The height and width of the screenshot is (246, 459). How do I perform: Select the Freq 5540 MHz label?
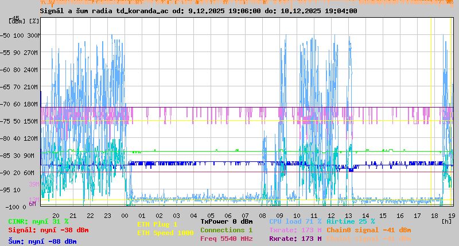(x=227, y=239)
